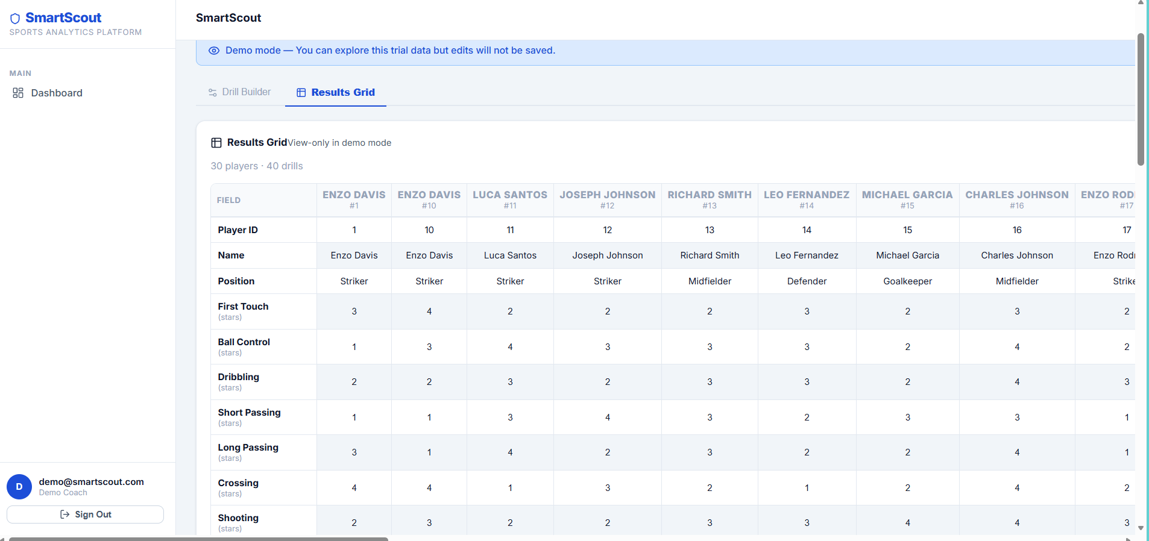Click the Drill Builder sliders icon

click(x=213, y=92)
